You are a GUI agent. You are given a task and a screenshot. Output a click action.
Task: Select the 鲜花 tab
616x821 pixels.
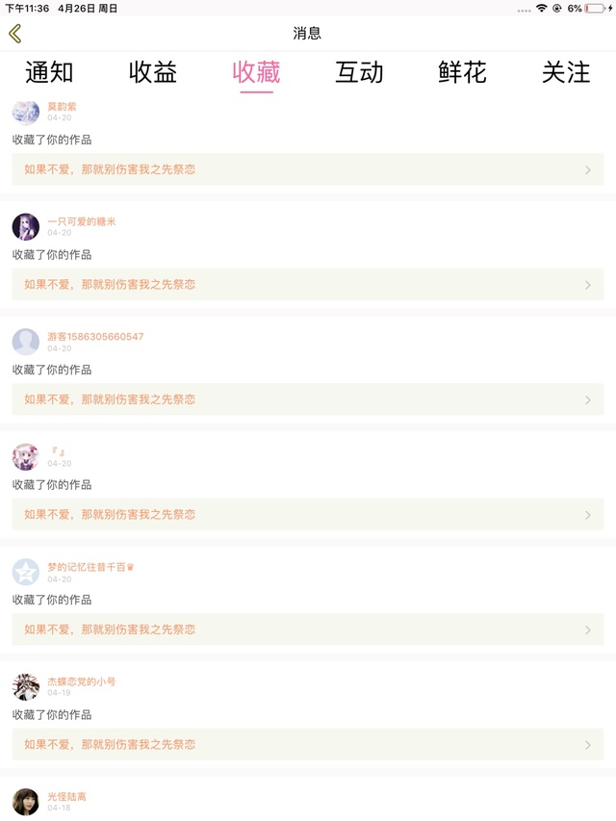(x=462, y=72)
